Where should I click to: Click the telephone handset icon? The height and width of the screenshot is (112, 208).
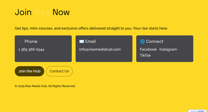[21, 41]
